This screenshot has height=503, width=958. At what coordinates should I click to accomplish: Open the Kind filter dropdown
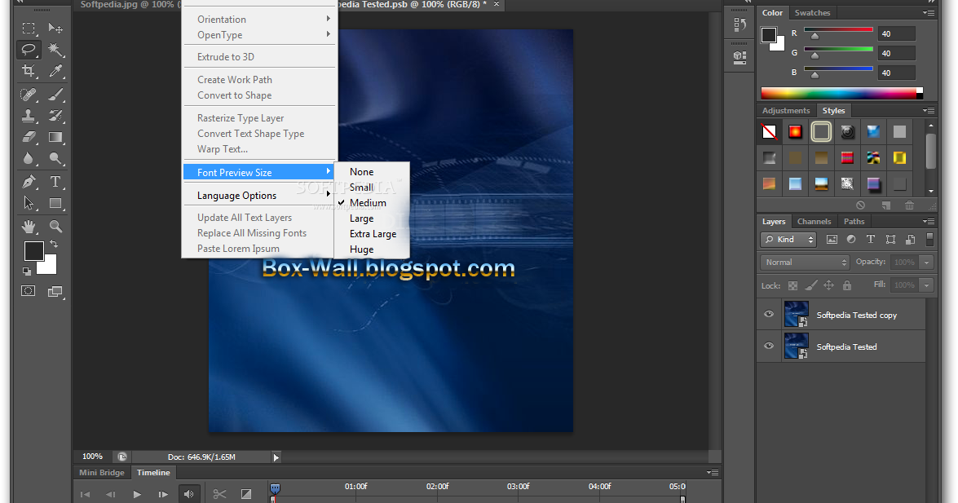pyautogui.click(x=788, y=240)
